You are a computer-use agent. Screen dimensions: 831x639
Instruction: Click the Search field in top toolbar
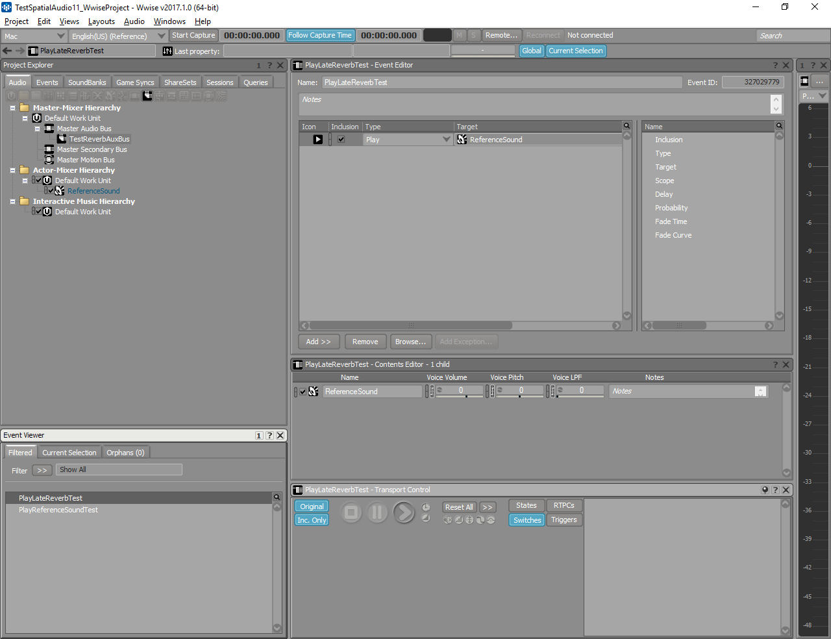(x=793, y=36)
